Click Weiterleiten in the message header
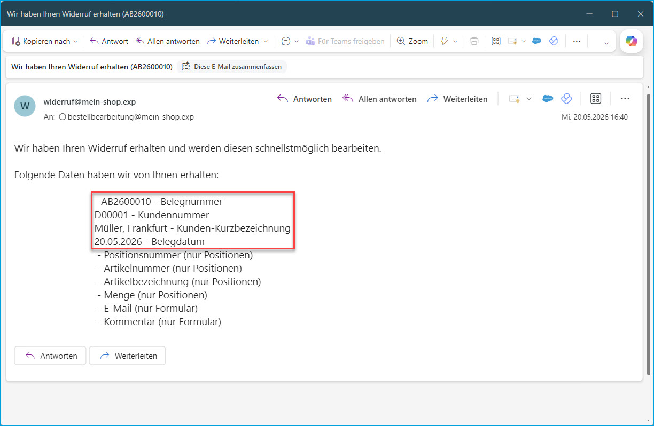 pyautogui.click(x=458, y=99)
